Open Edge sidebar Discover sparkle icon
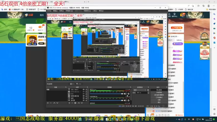This screenshot has width=217, height=122. tap(214, 19)
